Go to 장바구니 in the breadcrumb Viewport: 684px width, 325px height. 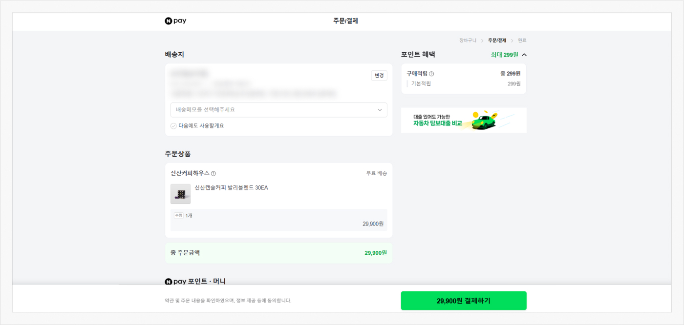coord(468,41)
